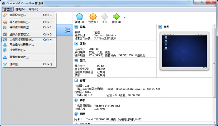This screenshot has height=126, width=218.
Task: Maximize the VirtualBox Manager window
Action: tap(203, 2)
